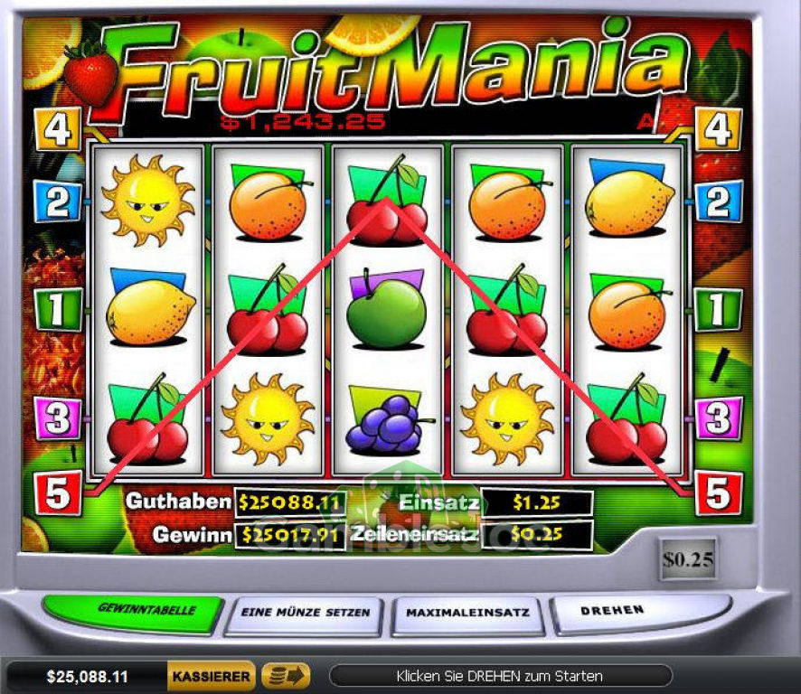
Task: Activate payline 4 marker on left side
Action: point(58,130)
